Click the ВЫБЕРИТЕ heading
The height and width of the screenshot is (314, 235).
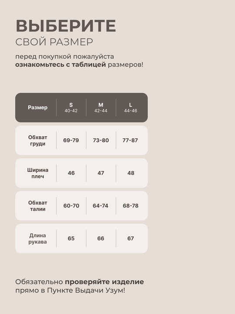pyautogui.click(x=66, y=26)
